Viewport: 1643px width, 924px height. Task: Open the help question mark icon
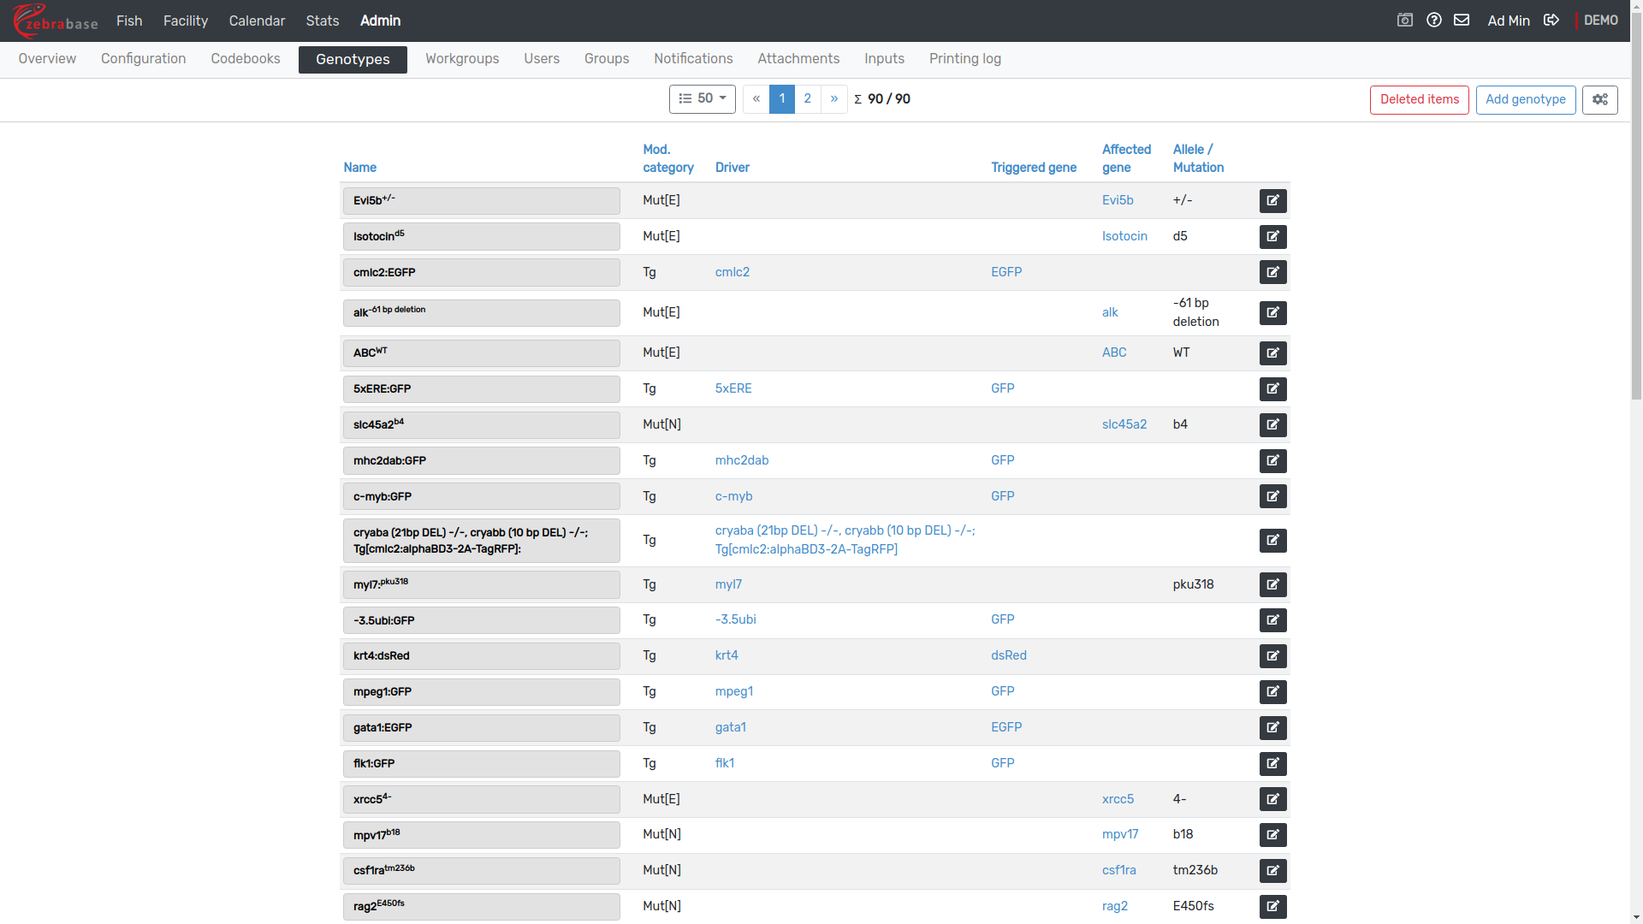[x=1434, y=20]
